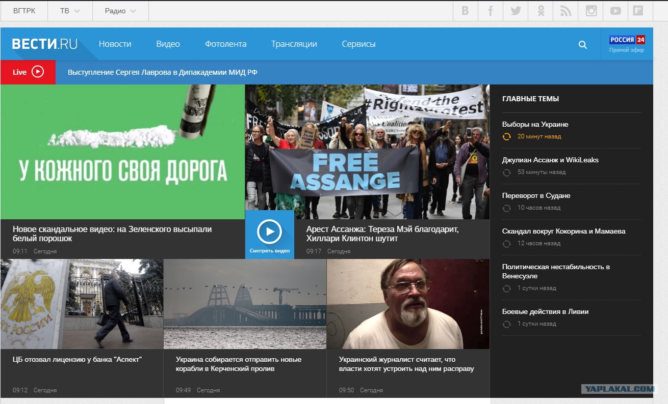Click update icon beside '10 часов назад'
668x404 pixels.
click(506, 208)
